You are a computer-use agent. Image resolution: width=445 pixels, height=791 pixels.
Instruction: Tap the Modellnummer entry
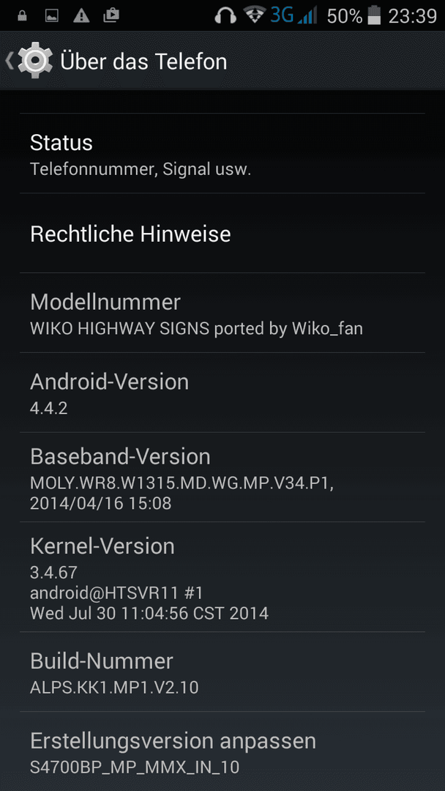coord(222,313)
